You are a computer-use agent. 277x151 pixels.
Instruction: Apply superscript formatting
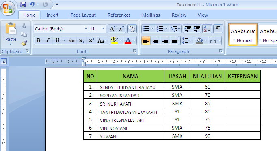click(91, 40)
